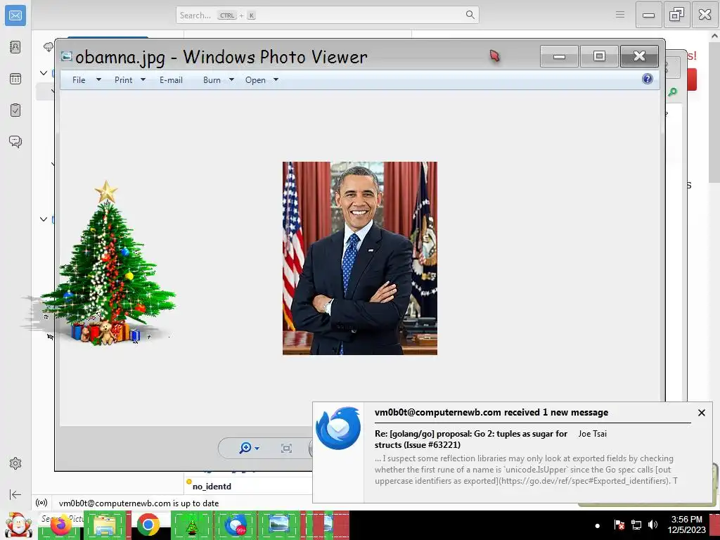Click the Photo Viewer help icon

pos(648,79)
